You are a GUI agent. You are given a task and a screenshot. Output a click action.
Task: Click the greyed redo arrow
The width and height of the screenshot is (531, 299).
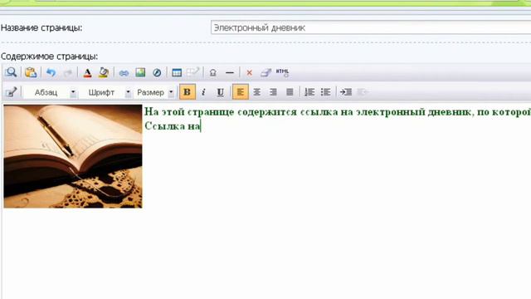click(68, 72)
